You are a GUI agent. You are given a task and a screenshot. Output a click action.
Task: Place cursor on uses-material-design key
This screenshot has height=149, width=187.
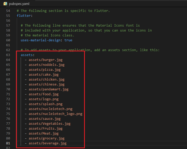pyautogui.click(x=40, y=40)
